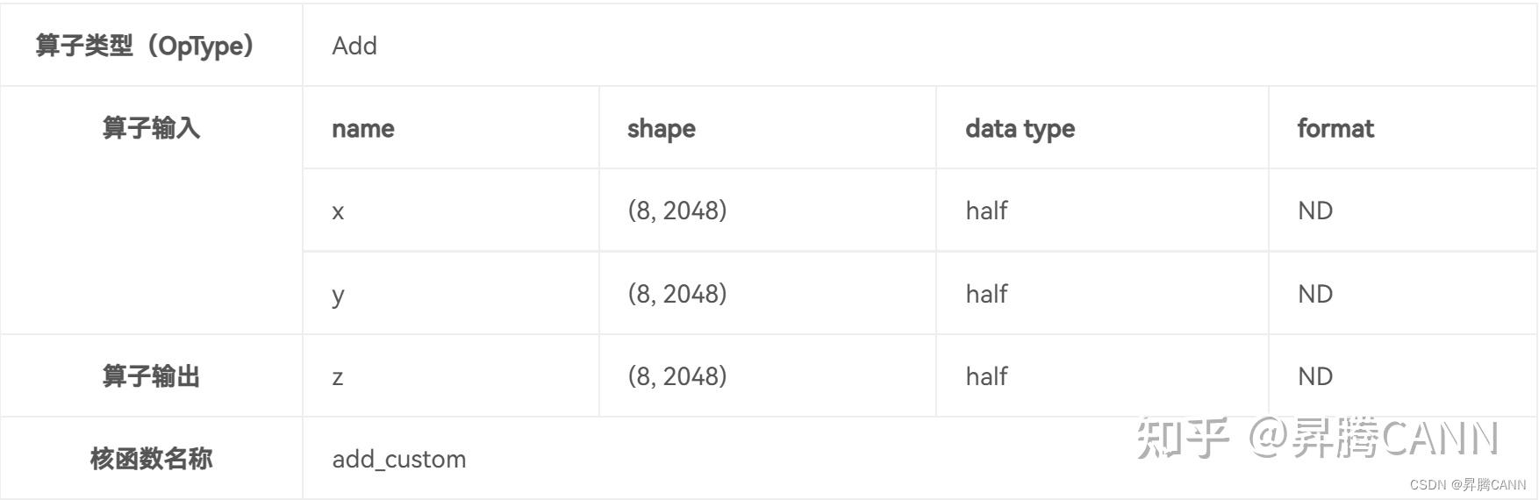This screenshot has width=1539, height=500.
Task: Select the 算子输入 row label
Action: (x=151, y=128)
